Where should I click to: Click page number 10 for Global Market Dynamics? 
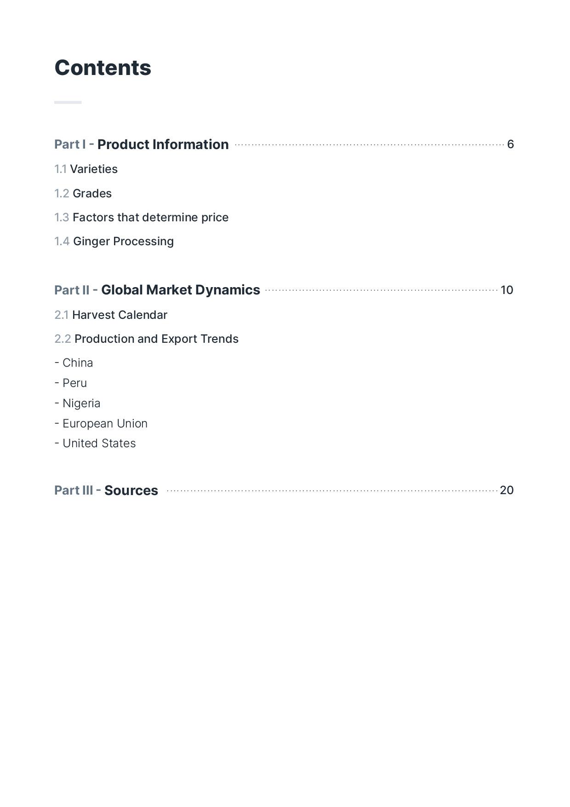click(507, 290)
